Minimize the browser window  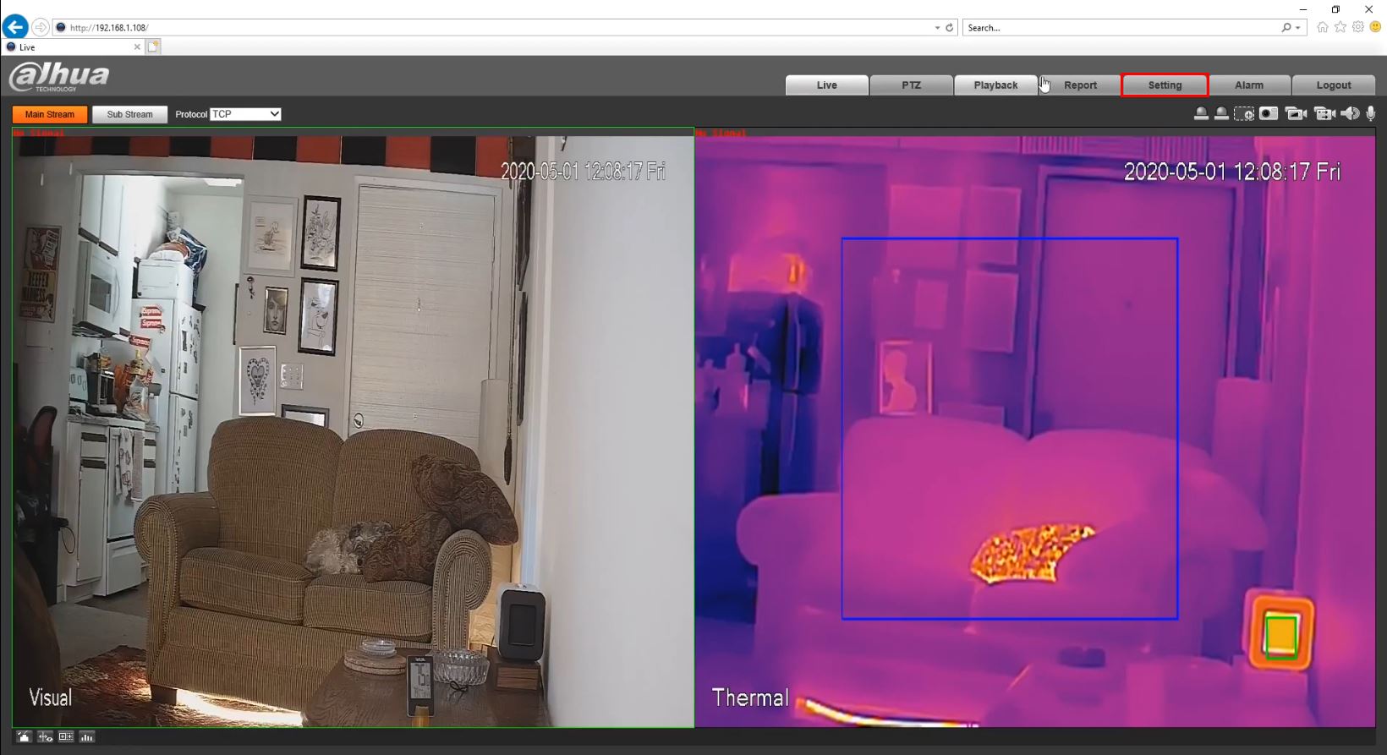coord(1303,9)
